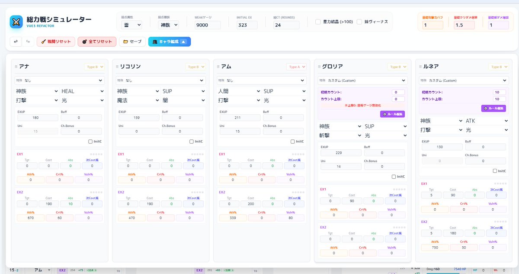519x274 pixels.
Task: Open リコリン's 魔法 attack type dropdown
Action: (138, 100)
